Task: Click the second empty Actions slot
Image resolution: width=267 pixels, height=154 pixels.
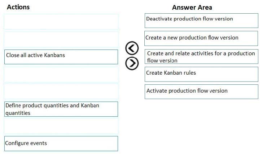Action: 61,39
